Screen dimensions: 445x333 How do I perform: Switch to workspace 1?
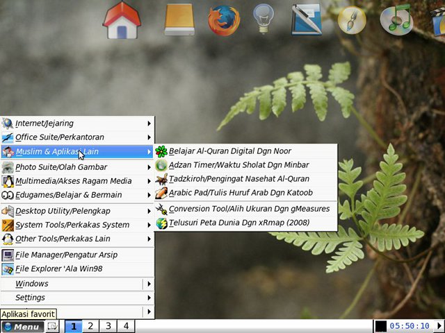pos(74,326)
